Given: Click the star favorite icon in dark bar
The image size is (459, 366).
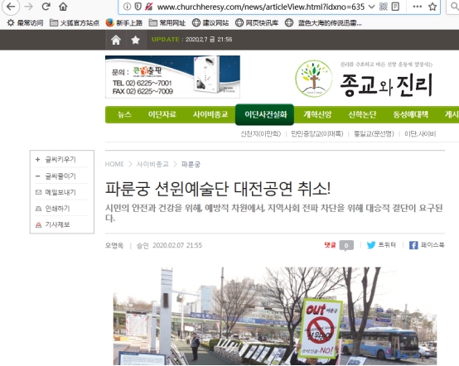Looking at the screenshot, I should pos(135,40).
